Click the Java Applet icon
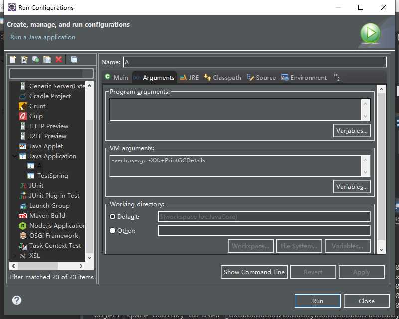The image size is (399, 319). (23, 146)
